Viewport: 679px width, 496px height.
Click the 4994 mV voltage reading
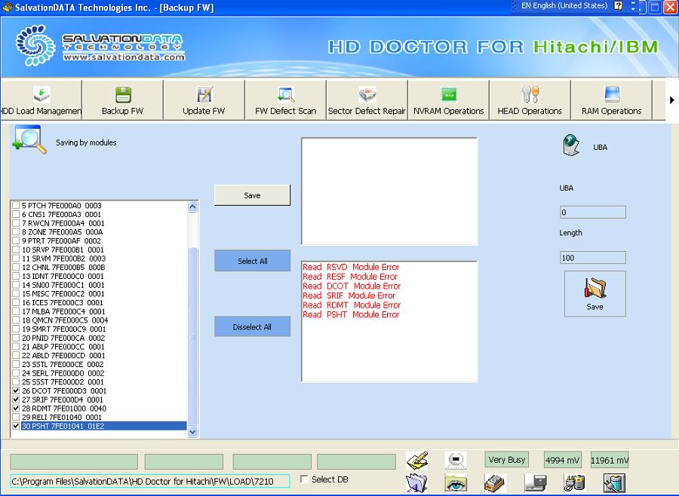pos(562,461)
